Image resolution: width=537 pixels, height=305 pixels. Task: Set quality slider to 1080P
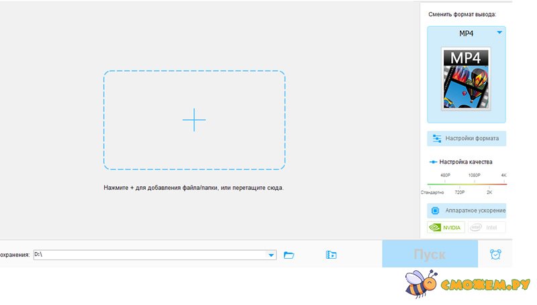point(474,183)
